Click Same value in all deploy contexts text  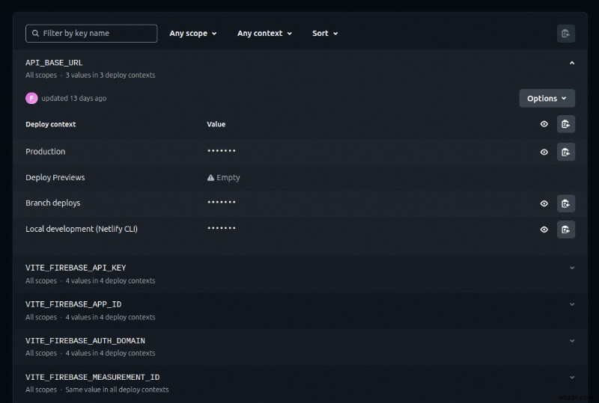pyautogui.click(x=117, y=390)
